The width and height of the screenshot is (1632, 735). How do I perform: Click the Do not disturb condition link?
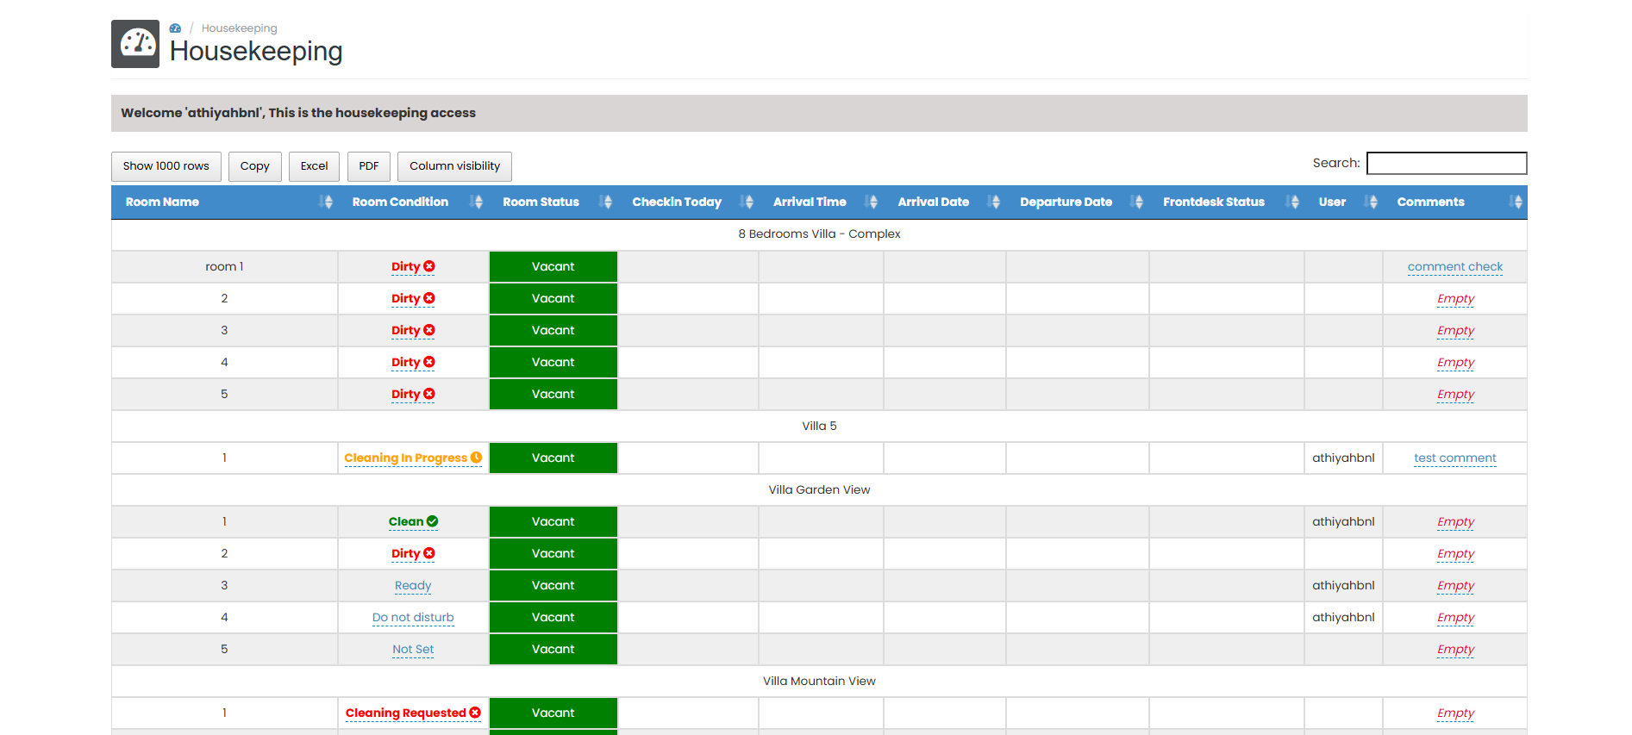[413, 618]
